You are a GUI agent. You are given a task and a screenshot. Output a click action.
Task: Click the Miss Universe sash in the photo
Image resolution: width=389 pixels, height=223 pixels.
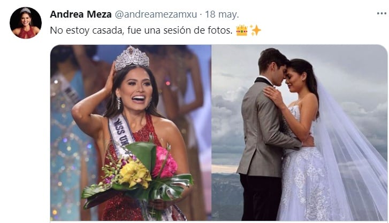[121, 132]
